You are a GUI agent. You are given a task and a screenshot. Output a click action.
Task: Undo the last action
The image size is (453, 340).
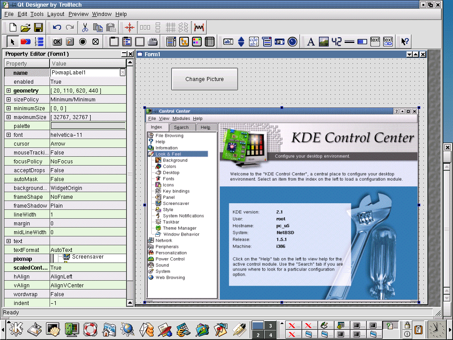point(57,27)
